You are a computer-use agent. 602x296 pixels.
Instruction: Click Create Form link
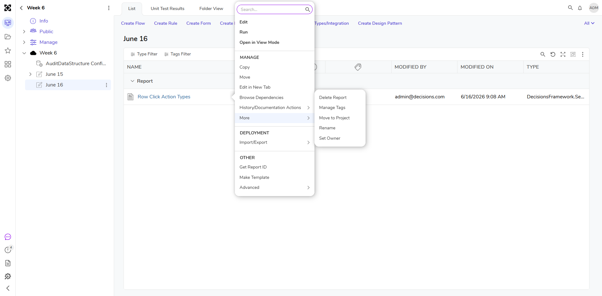pos(198,23)
